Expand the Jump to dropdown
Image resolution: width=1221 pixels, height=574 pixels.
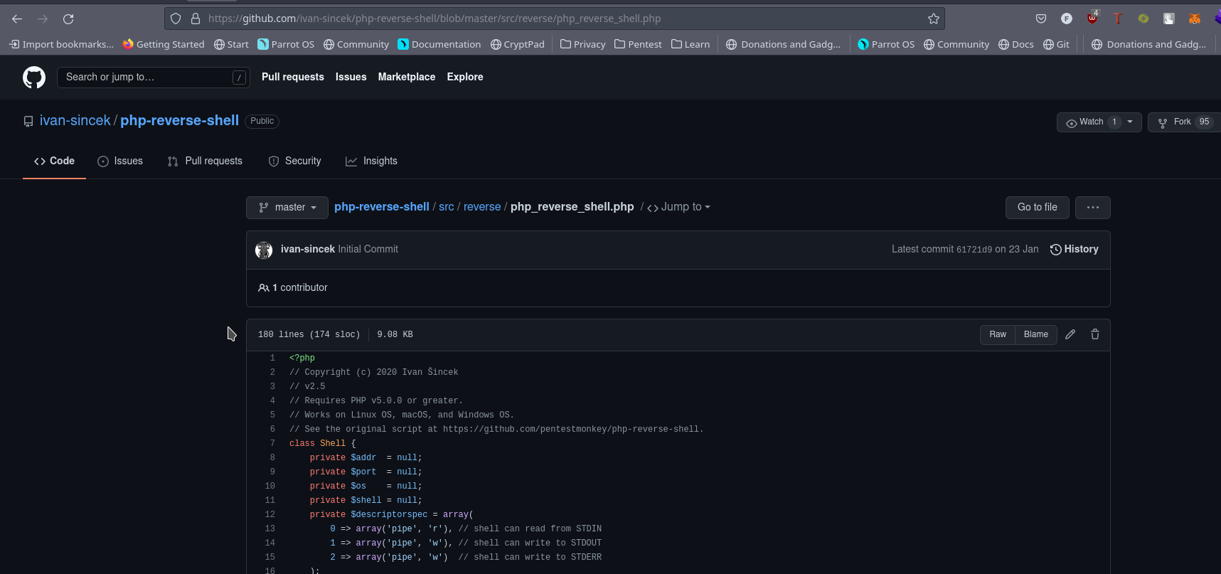[679, 207]
